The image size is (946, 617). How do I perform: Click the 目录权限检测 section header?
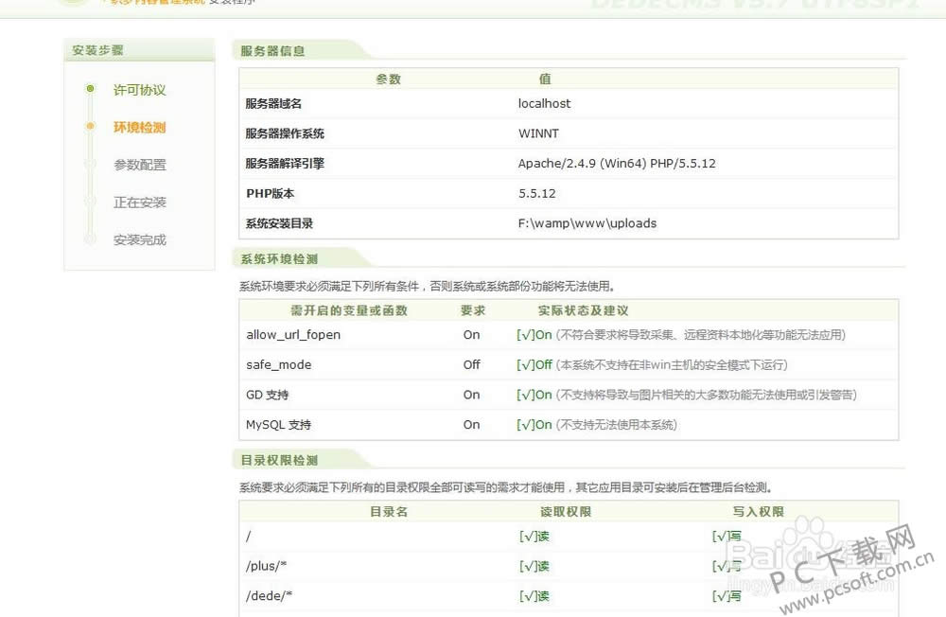pos(279,461)
